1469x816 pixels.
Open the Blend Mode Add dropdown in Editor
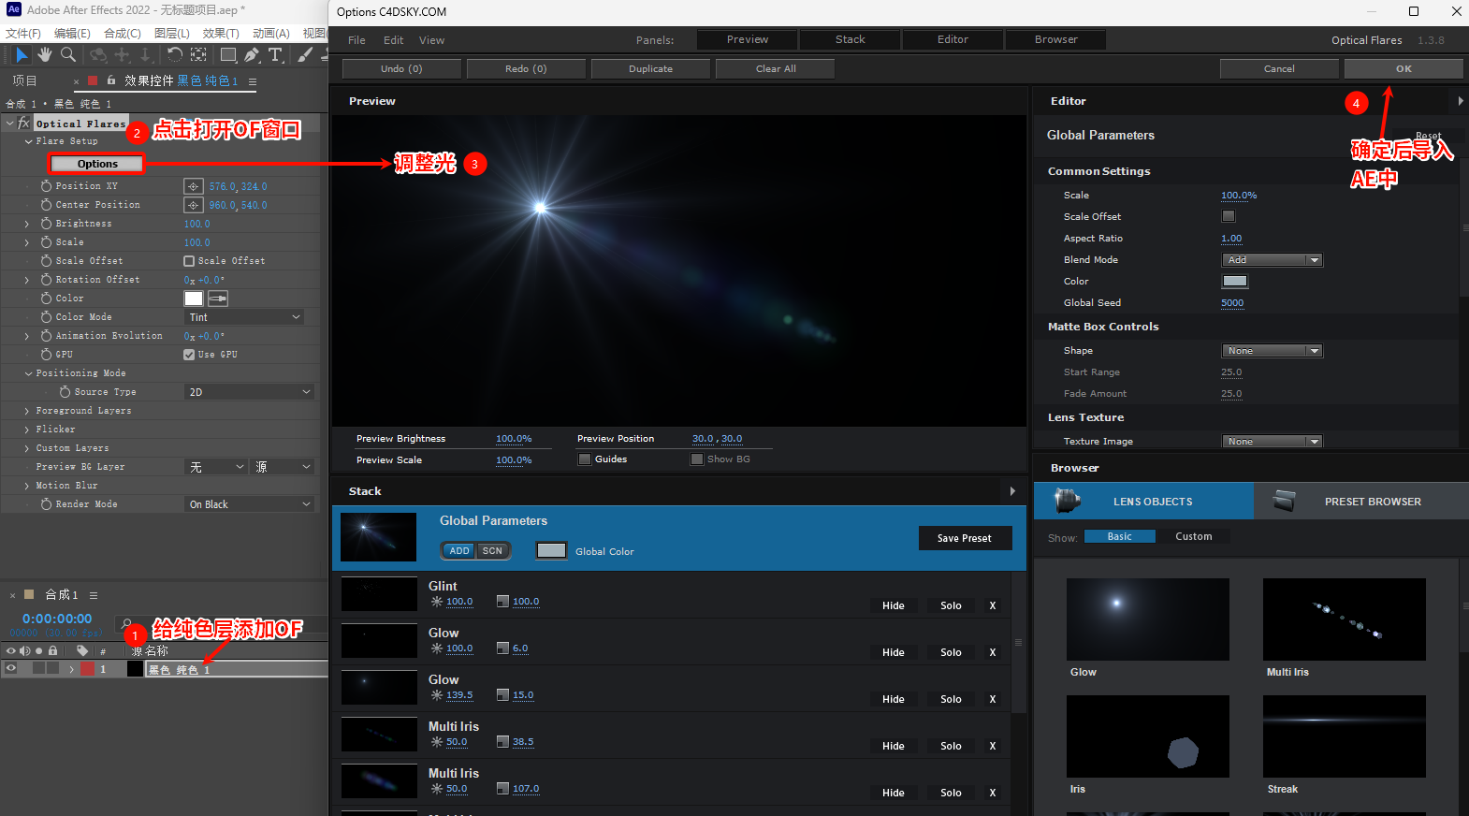pyautogui.click(x=1272, y=260)
